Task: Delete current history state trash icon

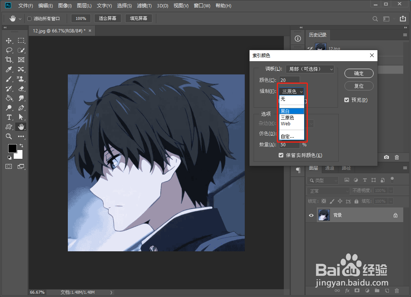Action: pos(397,157)
